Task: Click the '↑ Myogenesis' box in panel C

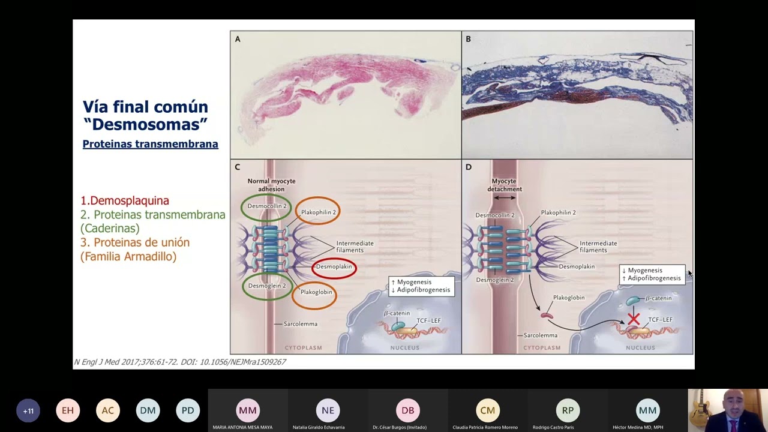Action: (421, 286)
